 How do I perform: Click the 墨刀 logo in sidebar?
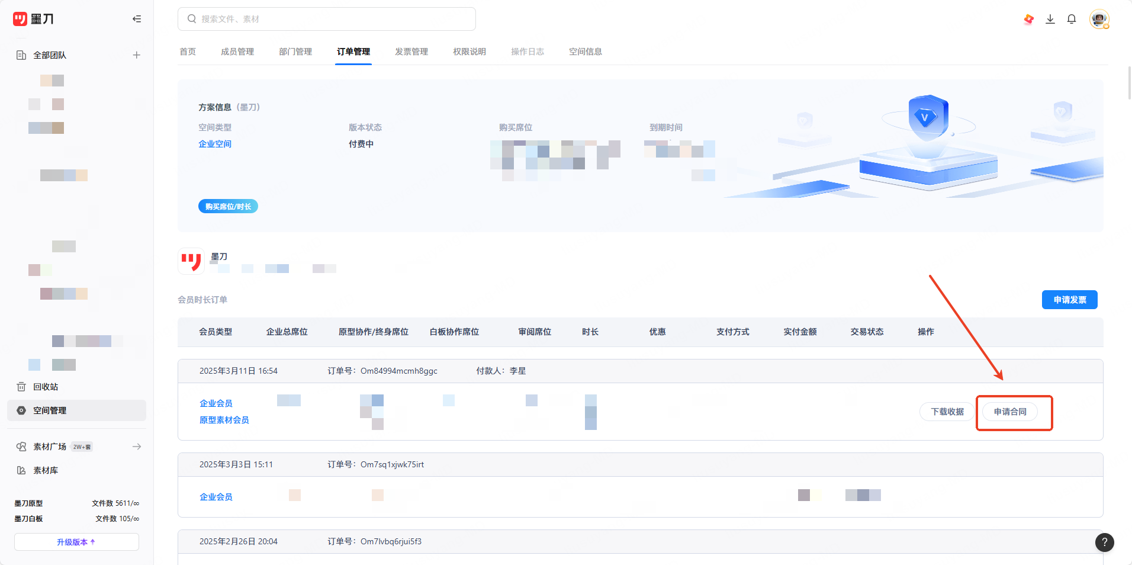pos(33,19)
